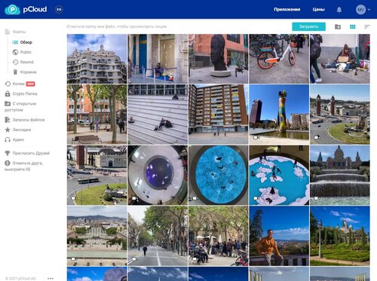Image resolution: width=377 pixels, height=281 pixels.
Task: Open Пригласить Друзей
Action: click(31, 153)
